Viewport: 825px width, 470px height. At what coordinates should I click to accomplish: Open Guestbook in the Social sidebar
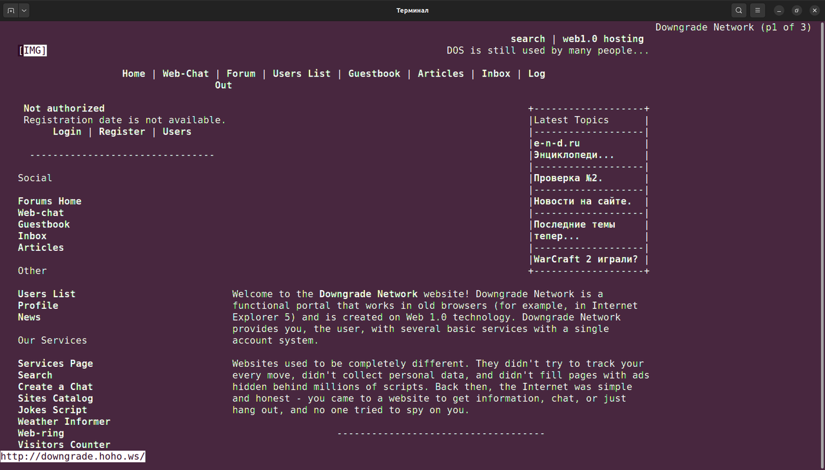pos(44,224)
